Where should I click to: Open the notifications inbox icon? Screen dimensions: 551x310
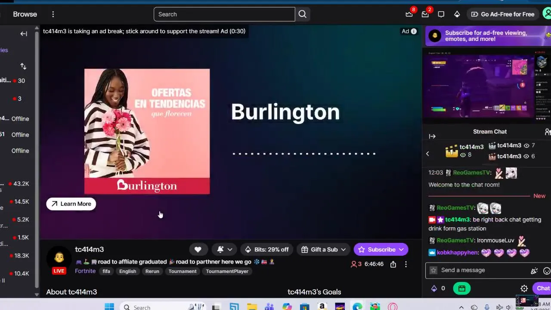click(425, 14)
